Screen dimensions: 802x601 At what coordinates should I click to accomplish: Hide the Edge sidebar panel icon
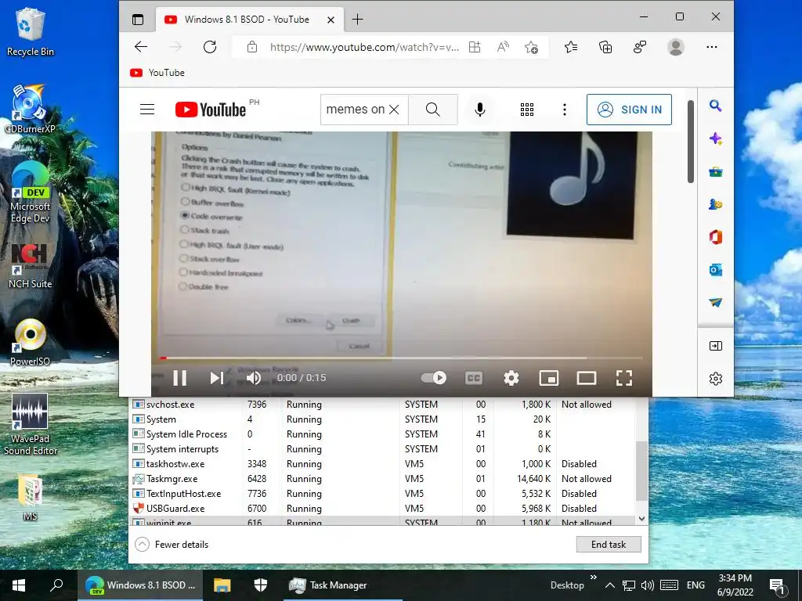click(716, 346)
